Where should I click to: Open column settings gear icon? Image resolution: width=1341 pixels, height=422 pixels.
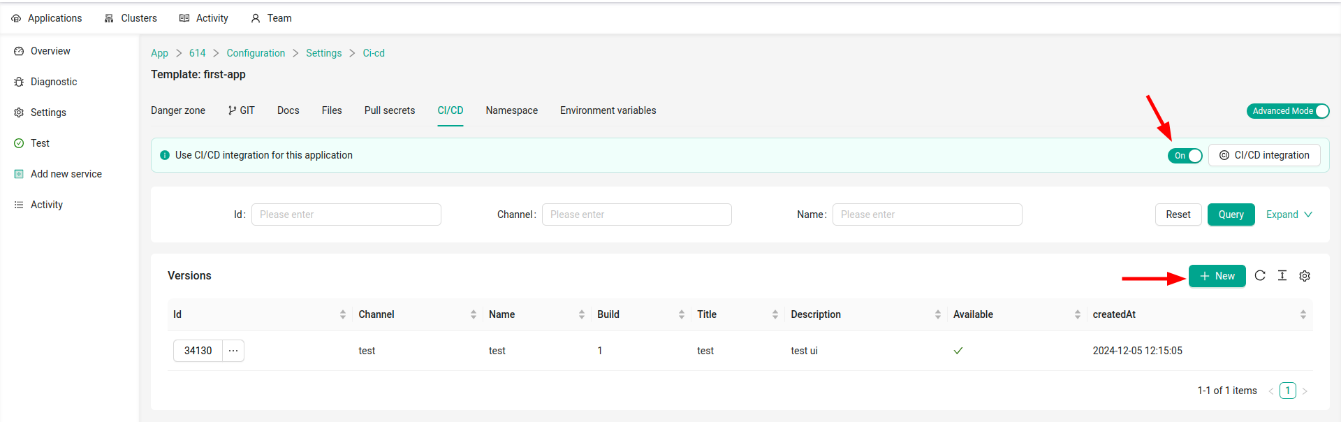(1305, 276)
